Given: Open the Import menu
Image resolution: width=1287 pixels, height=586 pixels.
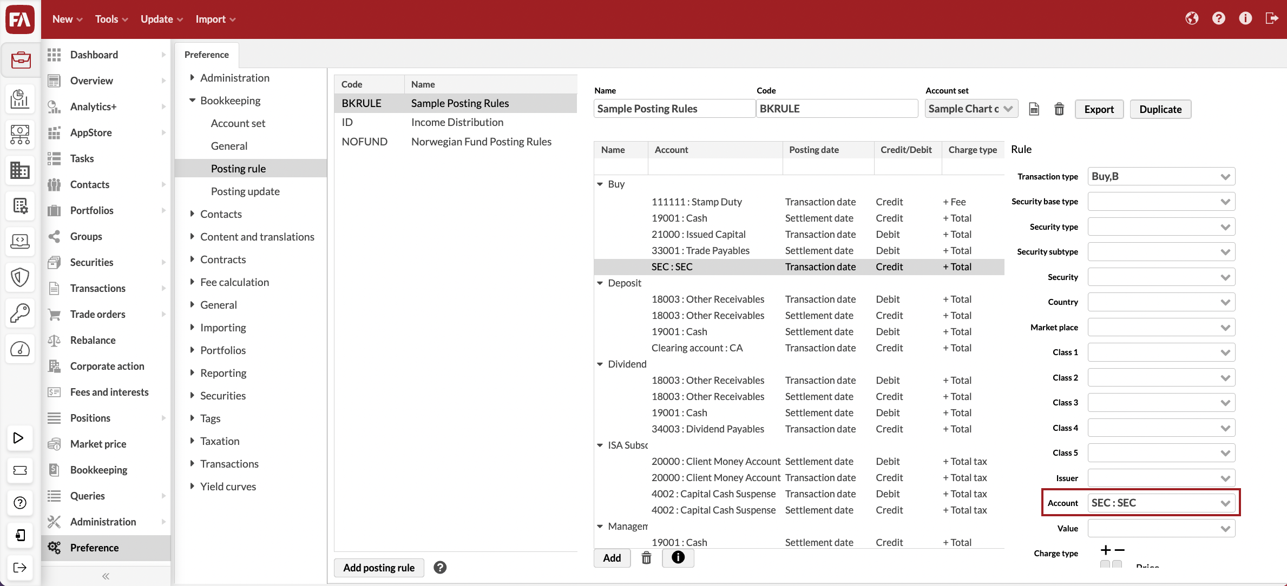Looking at the screenshot, I should [x=215, y=19].
